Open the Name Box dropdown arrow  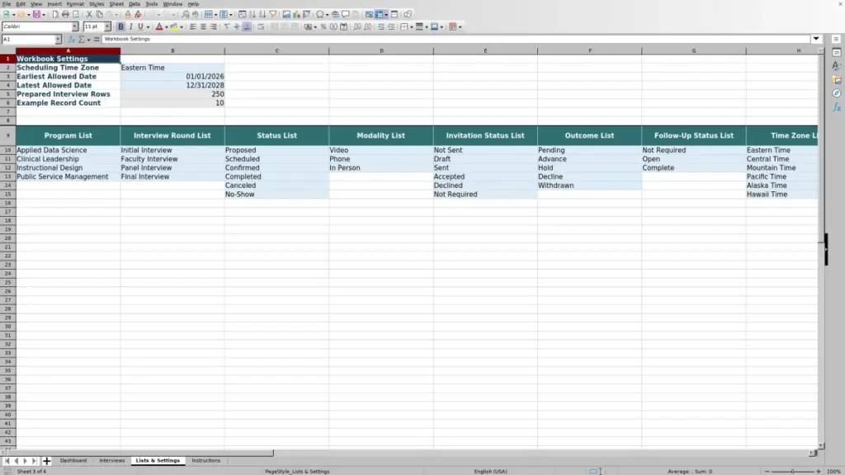coord(59,40)
